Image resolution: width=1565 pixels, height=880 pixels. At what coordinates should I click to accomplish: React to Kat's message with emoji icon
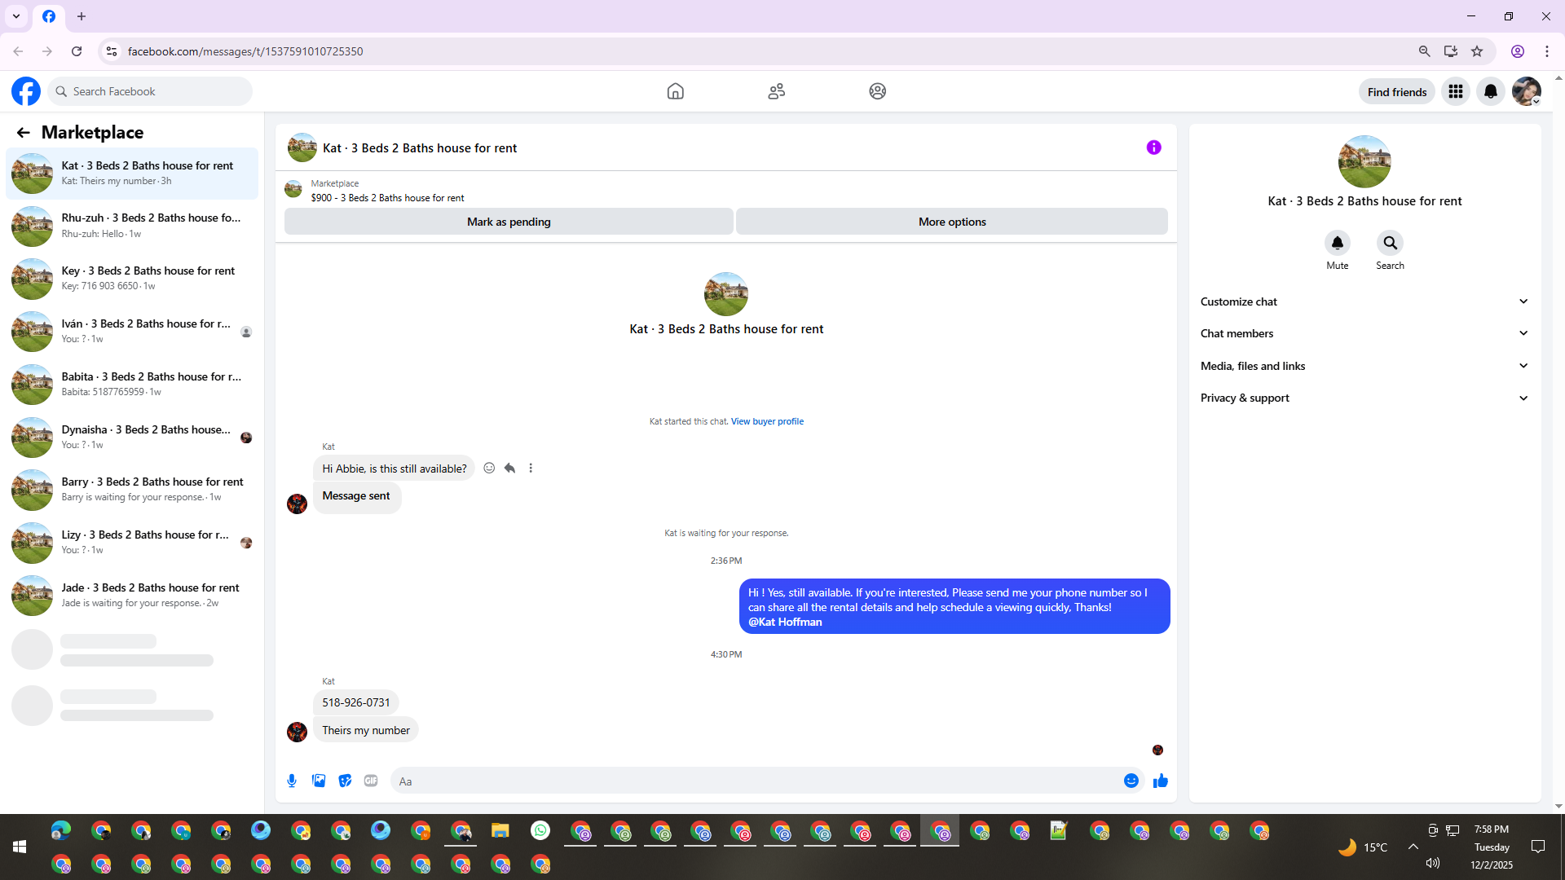(489, 468)
